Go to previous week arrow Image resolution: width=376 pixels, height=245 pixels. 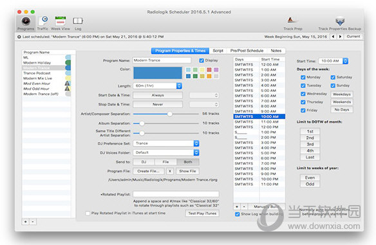coord(333,37)
